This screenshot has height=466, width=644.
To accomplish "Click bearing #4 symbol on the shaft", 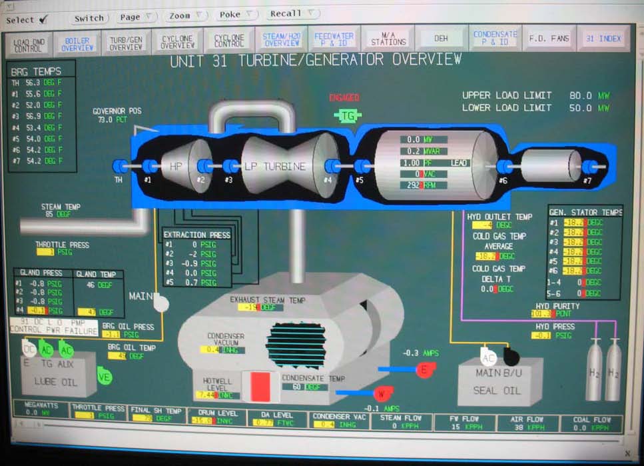I will (332, 166).
